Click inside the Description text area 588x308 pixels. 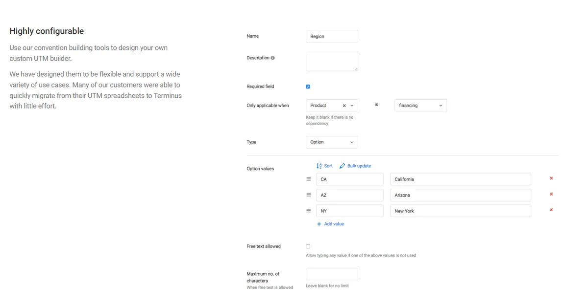tap(332, 60)
